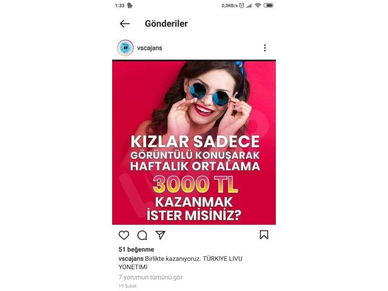Tap the back arrow next to Gönderiler
388x291 pixels.
125,24
